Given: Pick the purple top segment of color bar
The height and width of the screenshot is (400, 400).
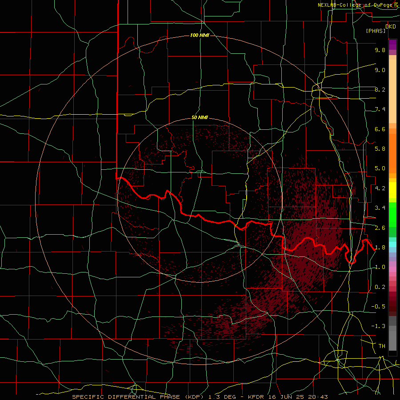Looking at the screenshot, I should pyautogui.click(x=392, y=44).
